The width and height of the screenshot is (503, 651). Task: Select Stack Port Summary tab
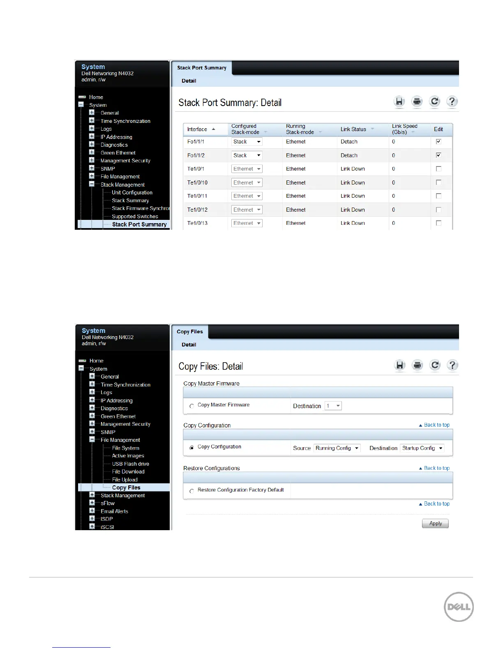click(x=201, y=68)
